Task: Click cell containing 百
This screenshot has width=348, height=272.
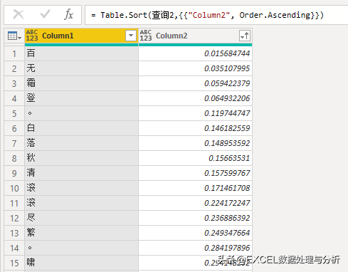Action: pos(81,53)
